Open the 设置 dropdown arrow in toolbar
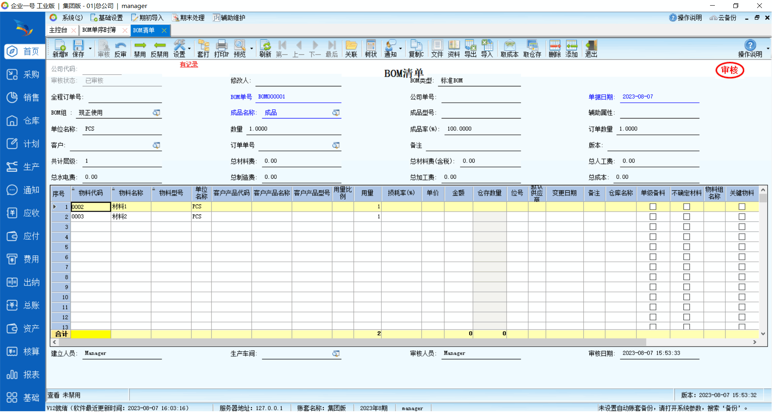This screenshot has width=772, height=412. pos(189,49)
